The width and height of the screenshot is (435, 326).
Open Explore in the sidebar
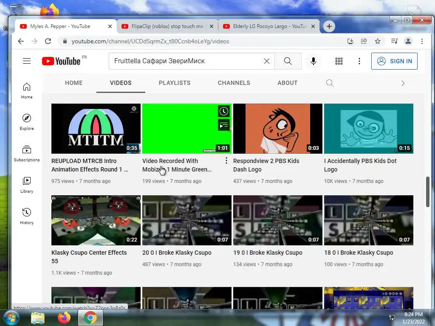point(27,122)
